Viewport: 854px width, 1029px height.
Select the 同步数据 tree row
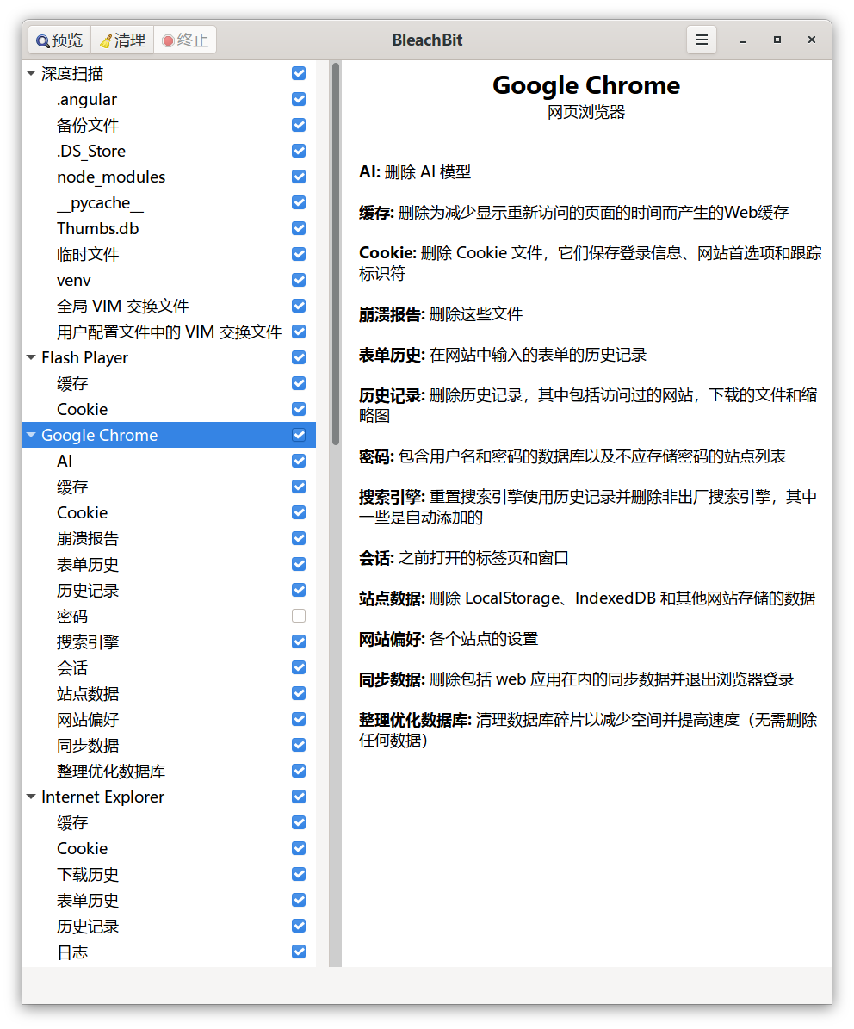click(170, 745)
